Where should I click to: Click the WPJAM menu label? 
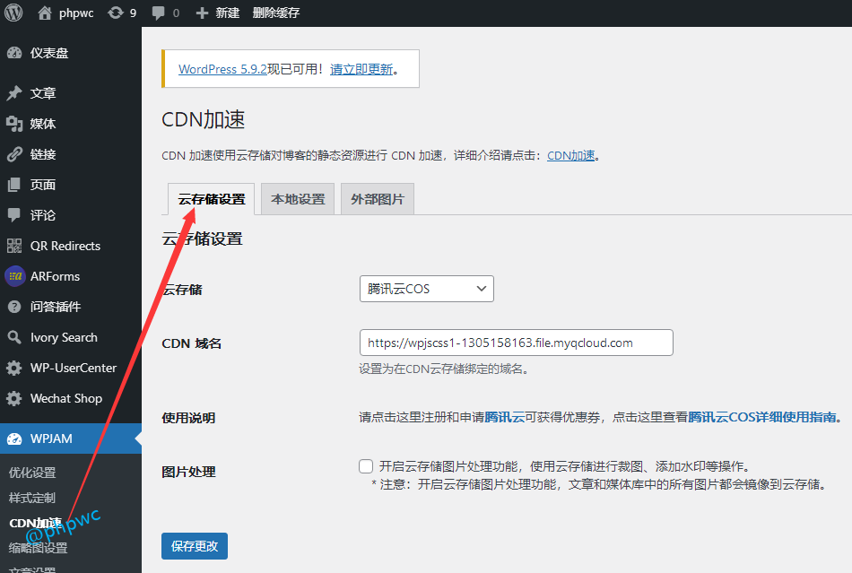[51, 438]
